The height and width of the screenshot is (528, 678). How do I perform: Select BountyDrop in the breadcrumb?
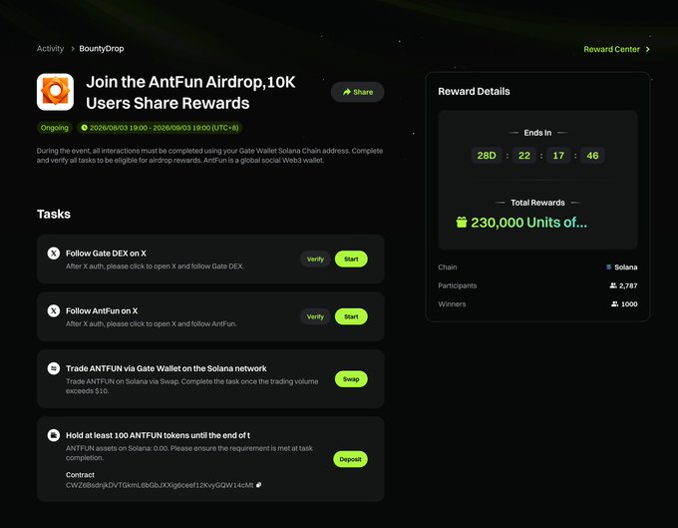(x=101, y=49)
